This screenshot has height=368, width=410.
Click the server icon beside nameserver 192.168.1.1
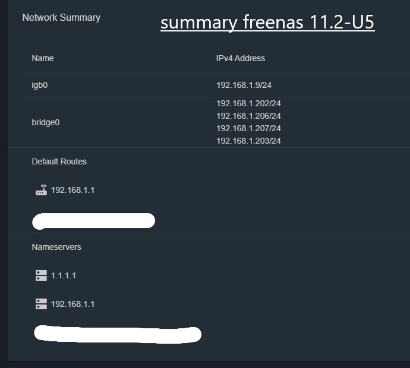(x=42, y=304)
